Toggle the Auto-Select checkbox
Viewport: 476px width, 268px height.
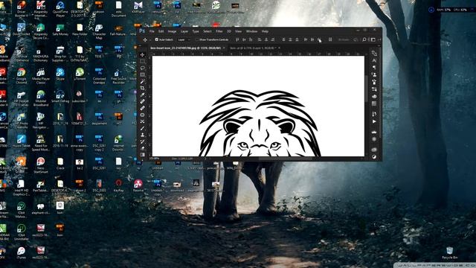[x=157, y=39]
